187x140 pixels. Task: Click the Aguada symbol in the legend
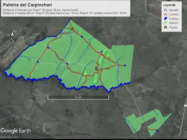[165, 10]
